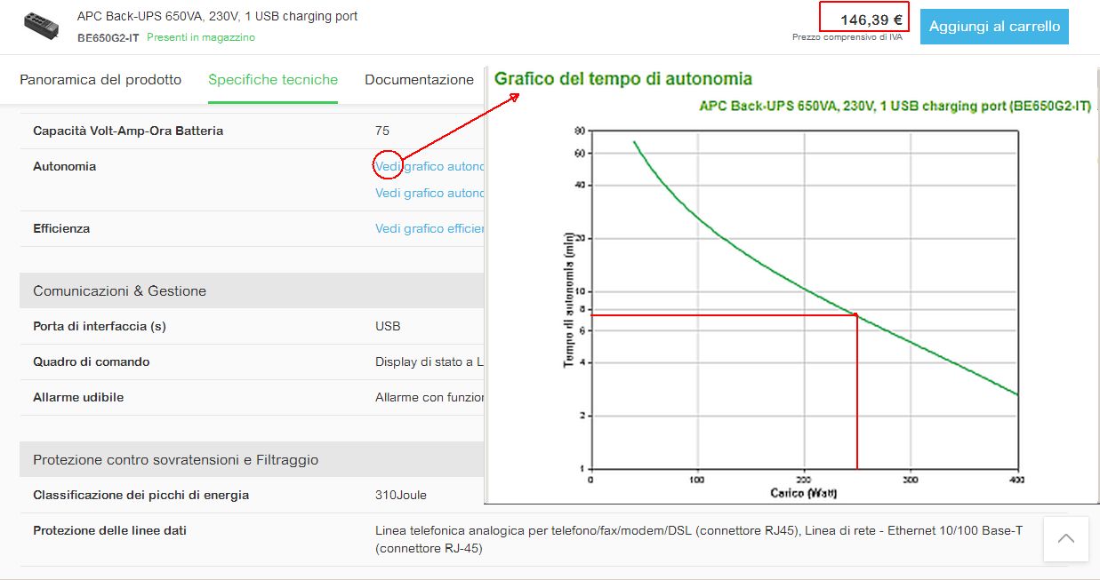Open second Vedi grafico autonomia link below
Viewport: 1100px width, 580px height.
point(430,193)
